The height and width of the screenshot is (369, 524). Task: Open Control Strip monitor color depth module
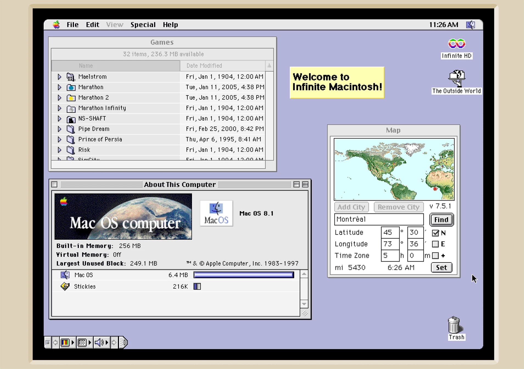pyautogui.click(x=67, y=342)
